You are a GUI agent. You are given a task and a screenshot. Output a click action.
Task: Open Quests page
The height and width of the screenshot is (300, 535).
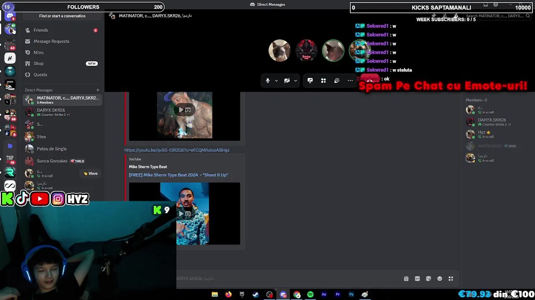pyautogui.click(x=62, y=75)
